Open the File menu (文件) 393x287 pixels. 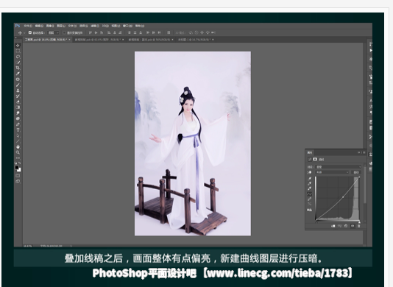click(x=28, y=26)
